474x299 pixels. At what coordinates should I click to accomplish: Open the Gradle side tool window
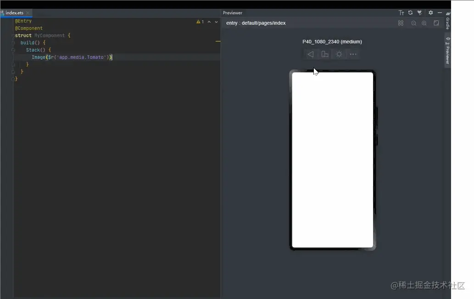click(448, 21)
